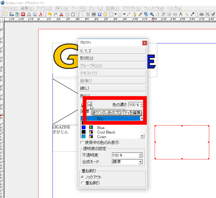Click the 不透明度 opacity spinner arrows
The height and width of the screenshot is (198, 216).
tap(140, 155)
